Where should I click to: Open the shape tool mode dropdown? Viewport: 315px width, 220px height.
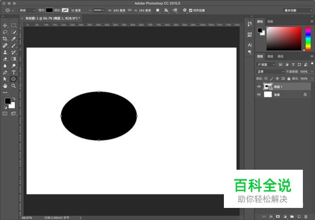[27, 10]
